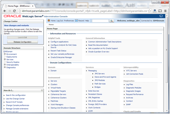Open Oracle Guardian Overview link

click(99, 52)
